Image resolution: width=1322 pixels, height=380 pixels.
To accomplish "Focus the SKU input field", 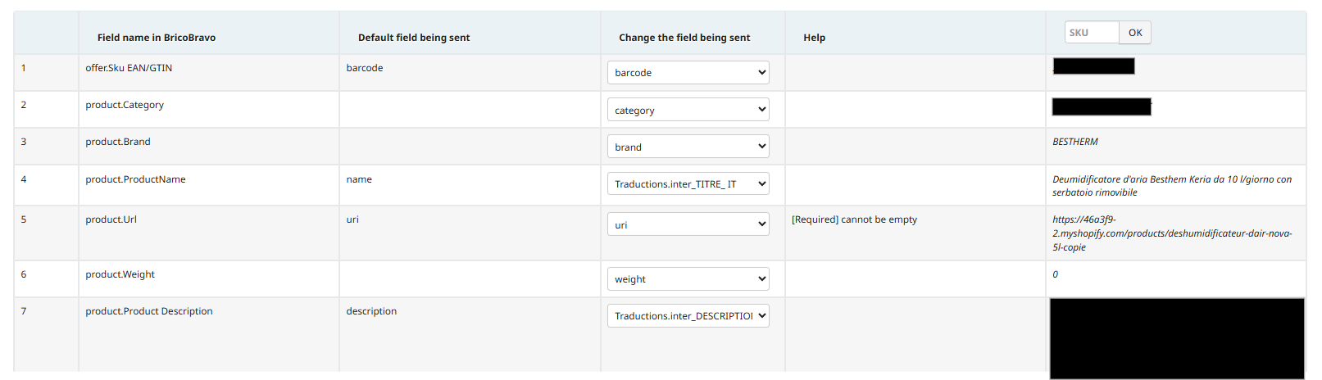I will (1092, 33).
